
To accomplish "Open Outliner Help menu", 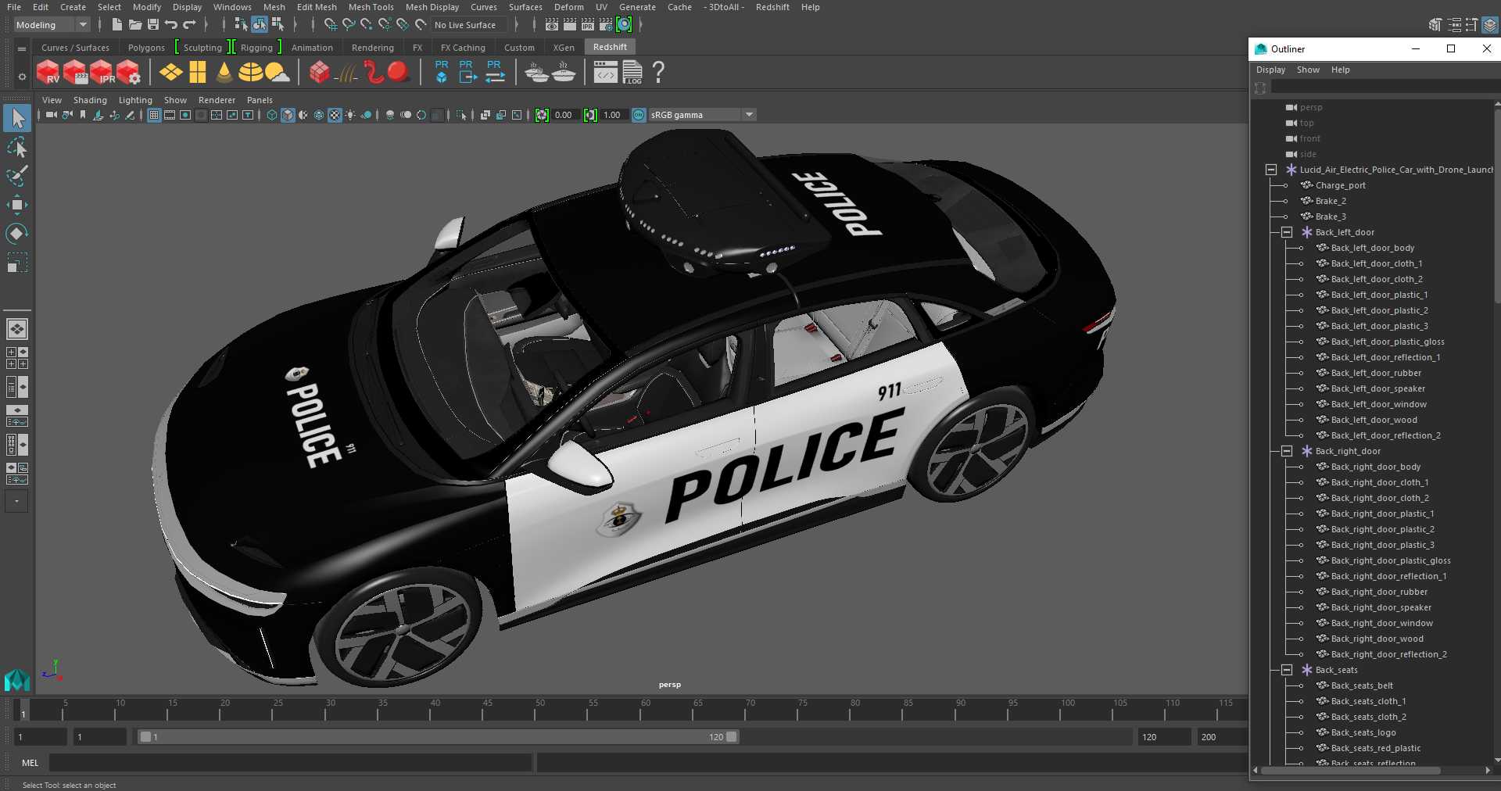I will [1340, 70].
